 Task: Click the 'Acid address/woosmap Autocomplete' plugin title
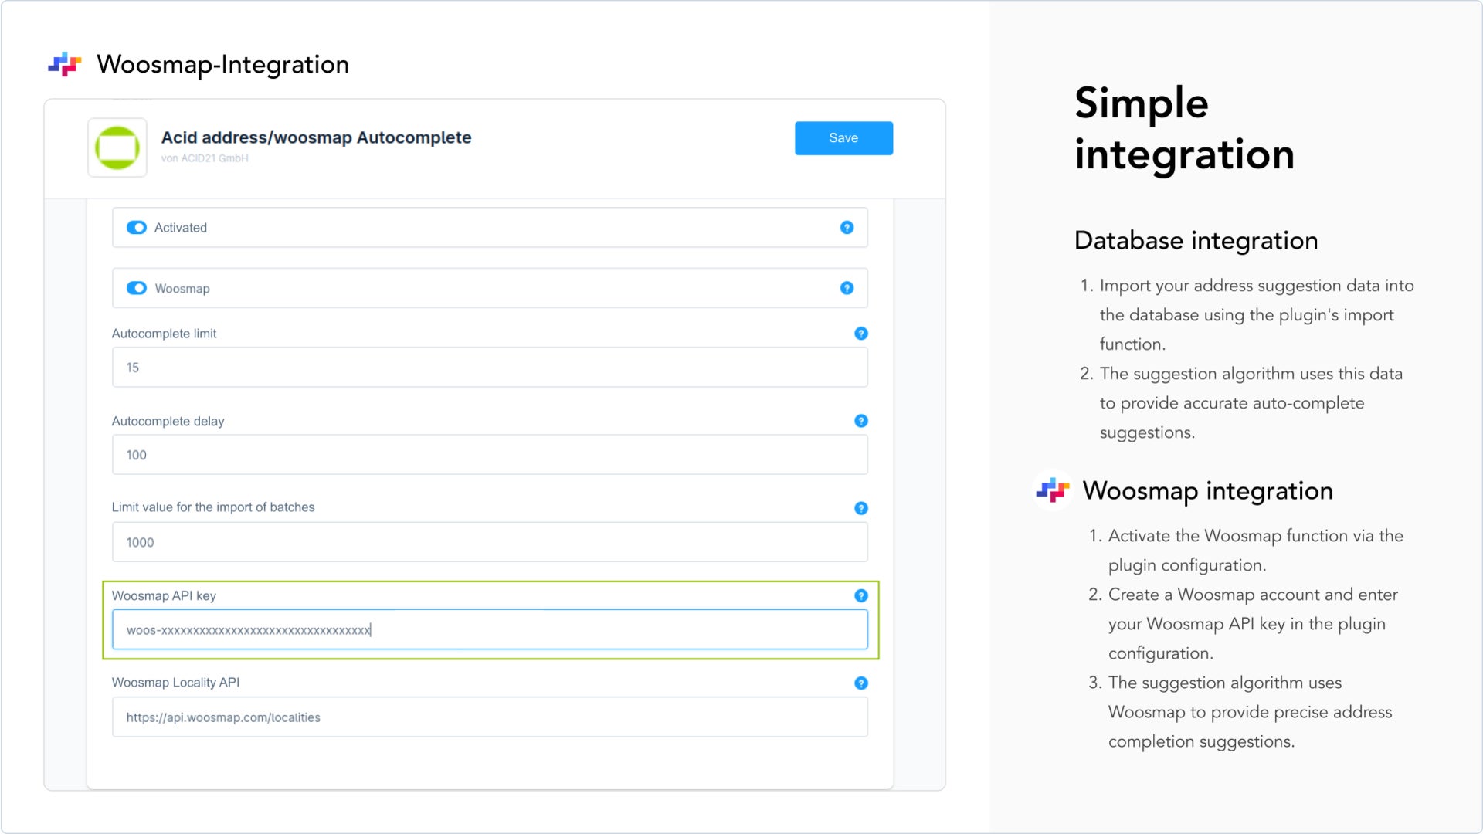[x=316, y=137]
